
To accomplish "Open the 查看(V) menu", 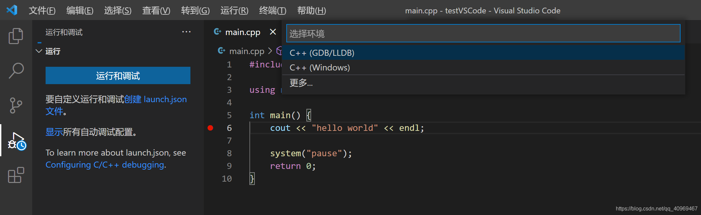I will [x=156, y=10].
